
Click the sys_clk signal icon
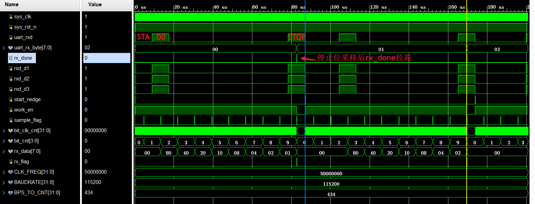click(10, 17)
